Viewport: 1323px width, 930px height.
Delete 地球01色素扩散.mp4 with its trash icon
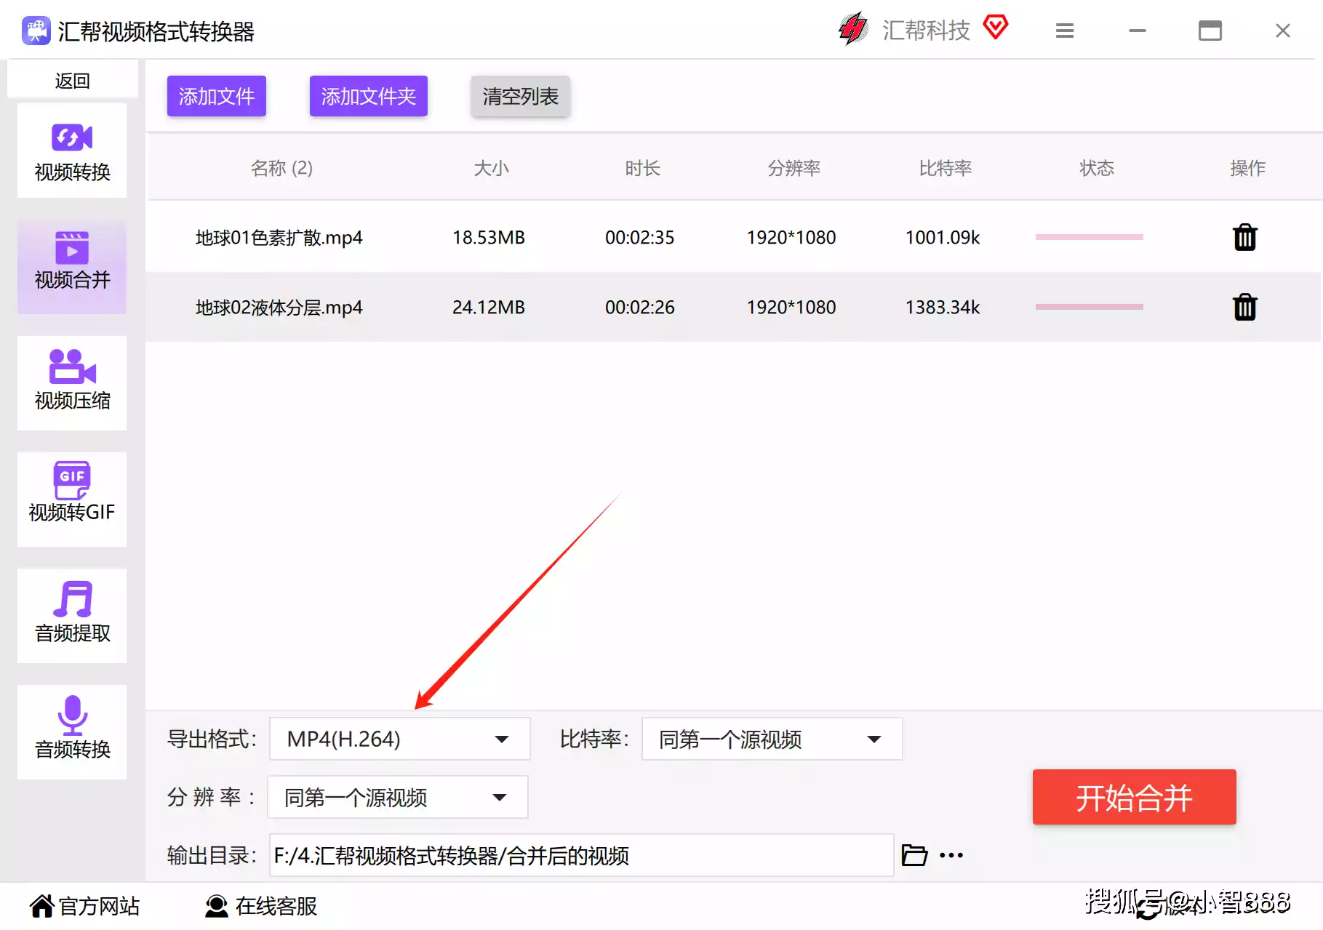(1245, 237)
